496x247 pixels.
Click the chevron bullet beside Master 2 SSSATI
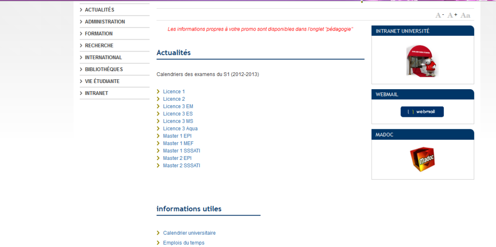(x=158, y=166)
